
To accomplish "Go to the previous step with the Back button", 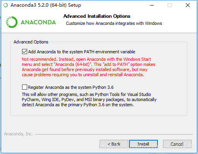I will (x=114, y=144).
